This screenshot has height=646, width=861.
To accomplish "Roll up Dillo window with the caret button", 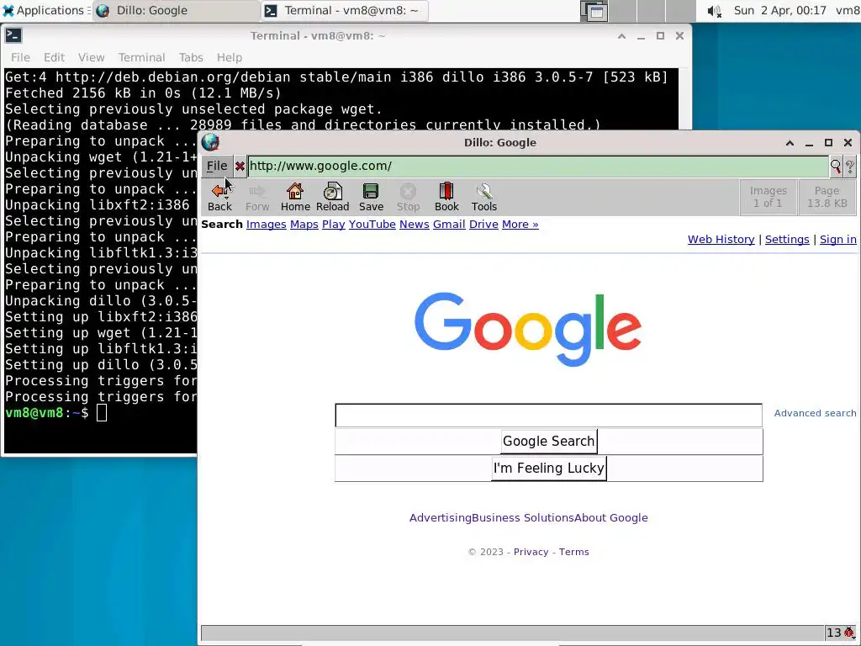I will pyautogui.click(x=790, y=143).
